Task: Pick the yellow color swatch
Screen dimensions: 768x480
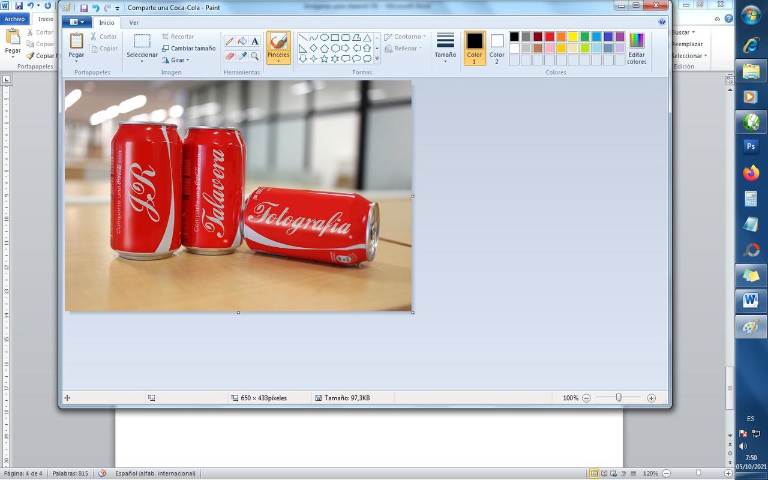Action: (x=573, y=37)
